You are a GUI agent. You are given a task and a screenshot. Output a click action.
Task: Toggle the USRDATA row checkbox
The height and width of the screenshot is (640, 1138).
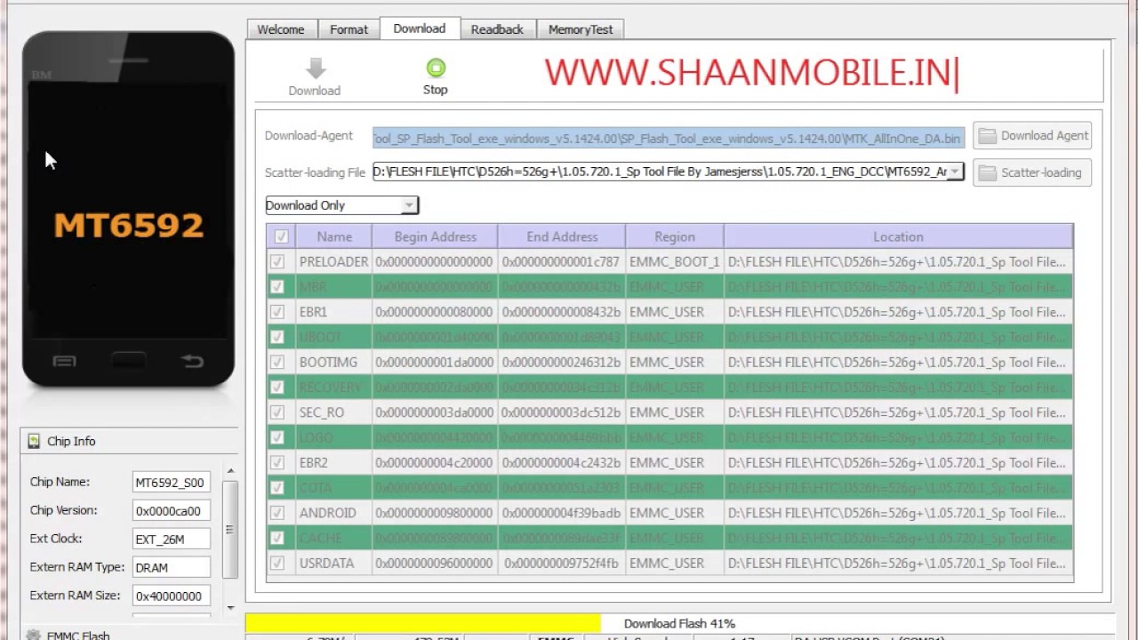[277, 563]
